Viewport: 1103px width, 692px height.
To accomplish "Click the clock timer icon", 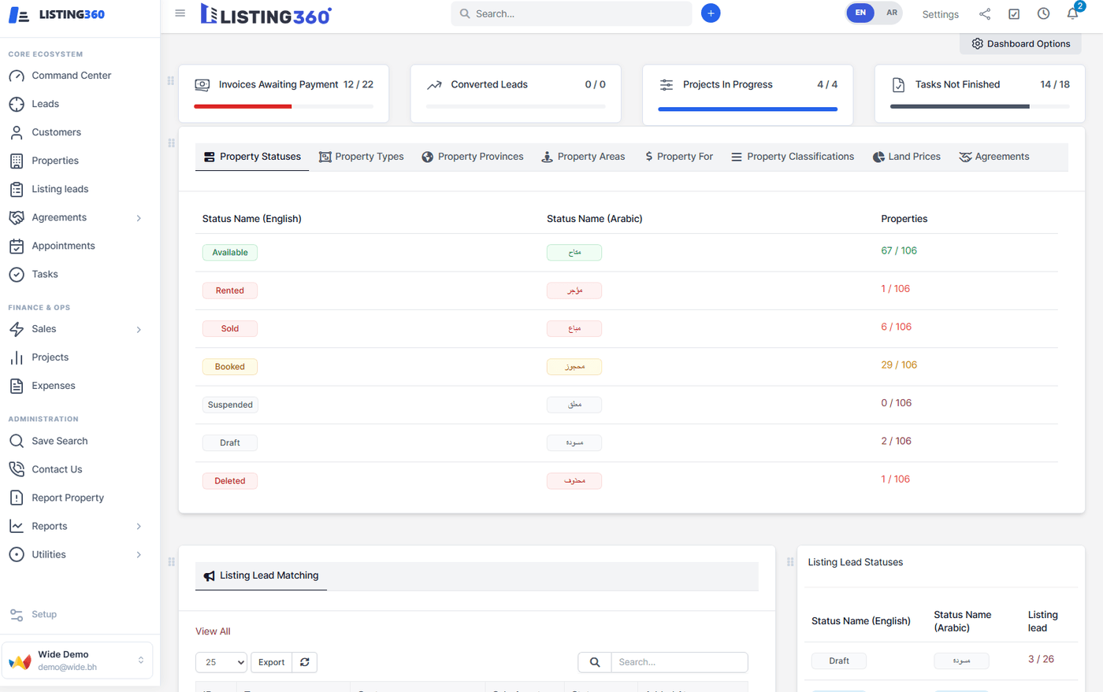I will (x=1043, y=14).
